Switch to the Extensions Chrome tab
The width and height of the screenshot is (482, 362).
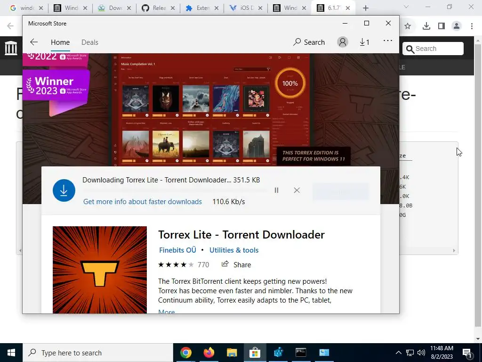click(x=201, y=8)
